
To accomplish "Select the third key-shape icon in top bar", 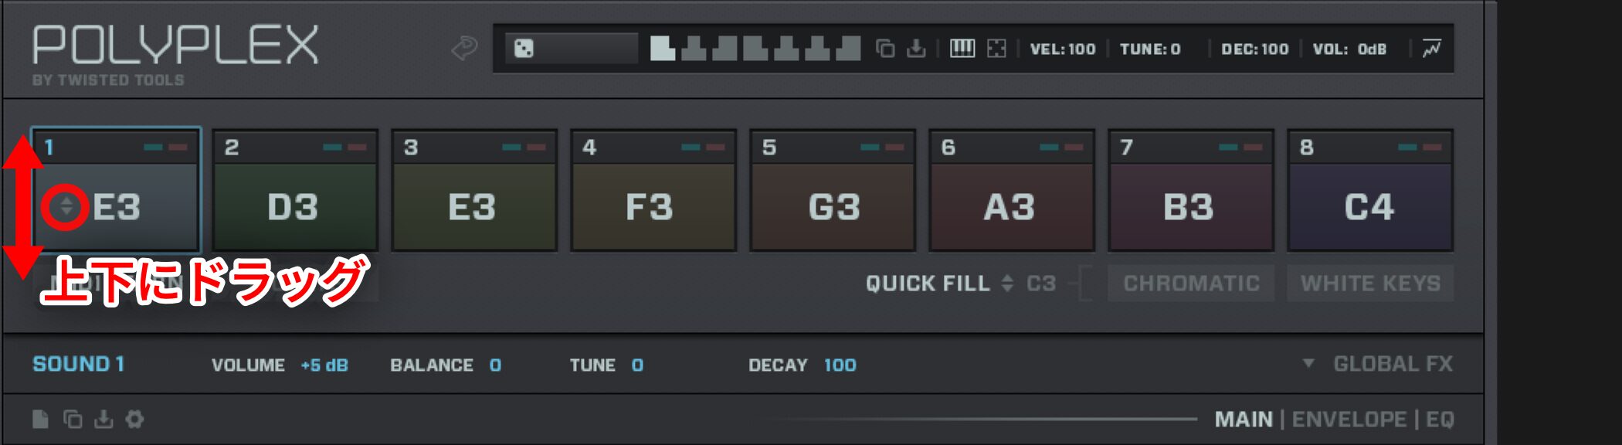I will 724,49.
